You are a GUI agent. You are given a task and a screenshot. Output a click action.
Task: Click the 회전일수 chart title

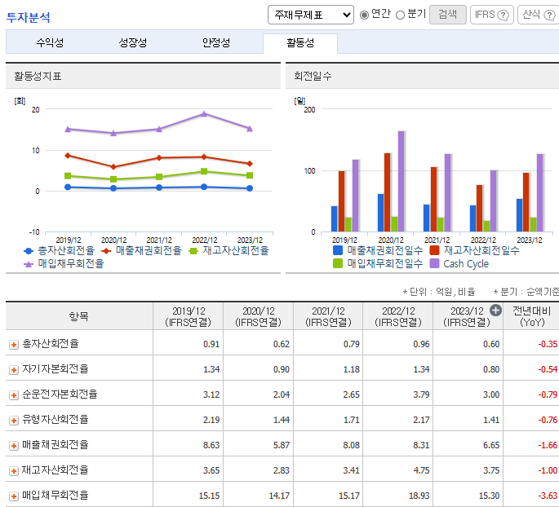tap(313, 76)
